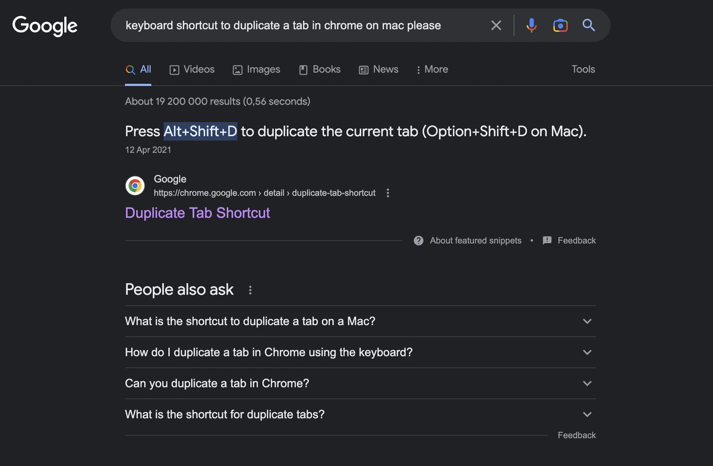Click the highlighted Alt+Shift+D text
This screenshot has height=466, width=713.
(200, 131)
